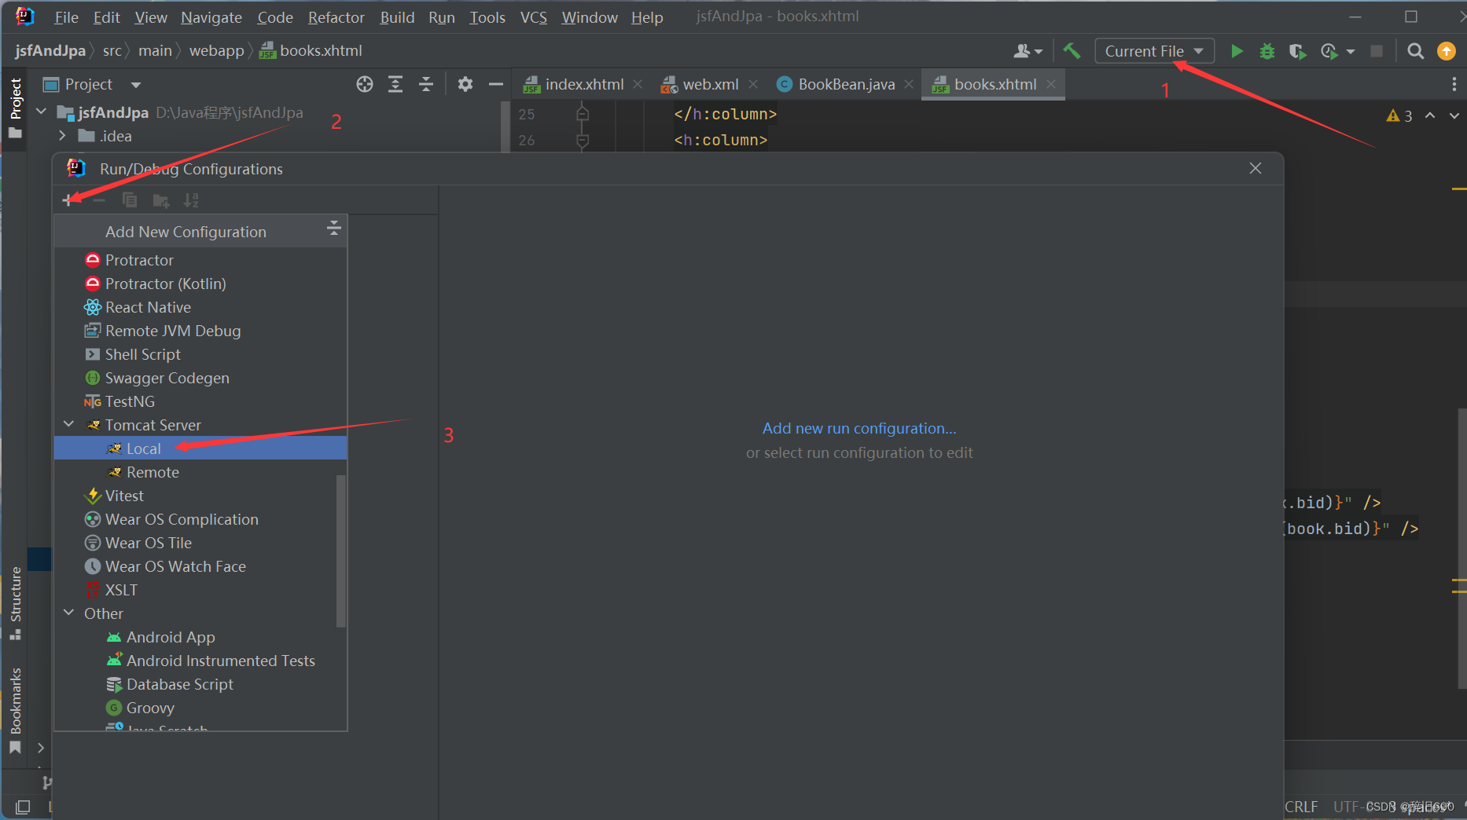Open the Search Everywhere magnifier icon
The width and height of the screenshot is (1467, 820).
click(1415, 50)
